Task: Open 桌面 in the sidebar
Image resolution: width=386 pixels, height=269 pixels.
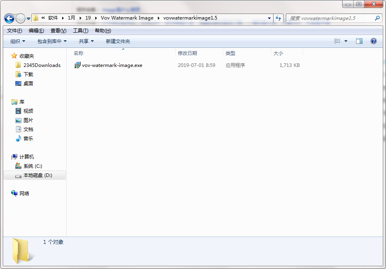Action: tap(28, 83)
